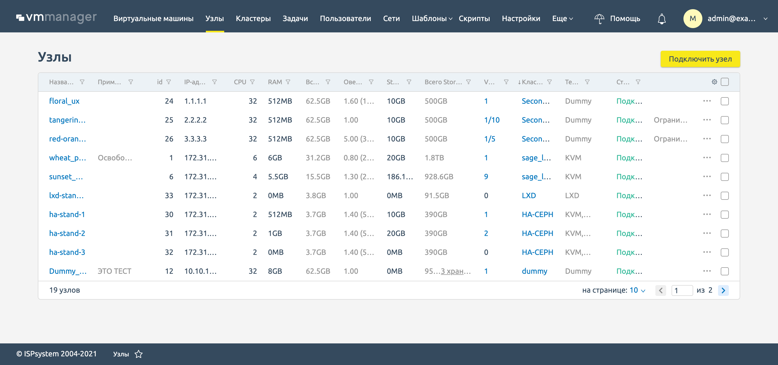Open actions menu for ha-stand-3
Viewport: 778px width, 365px height.
tap(707, 252)
